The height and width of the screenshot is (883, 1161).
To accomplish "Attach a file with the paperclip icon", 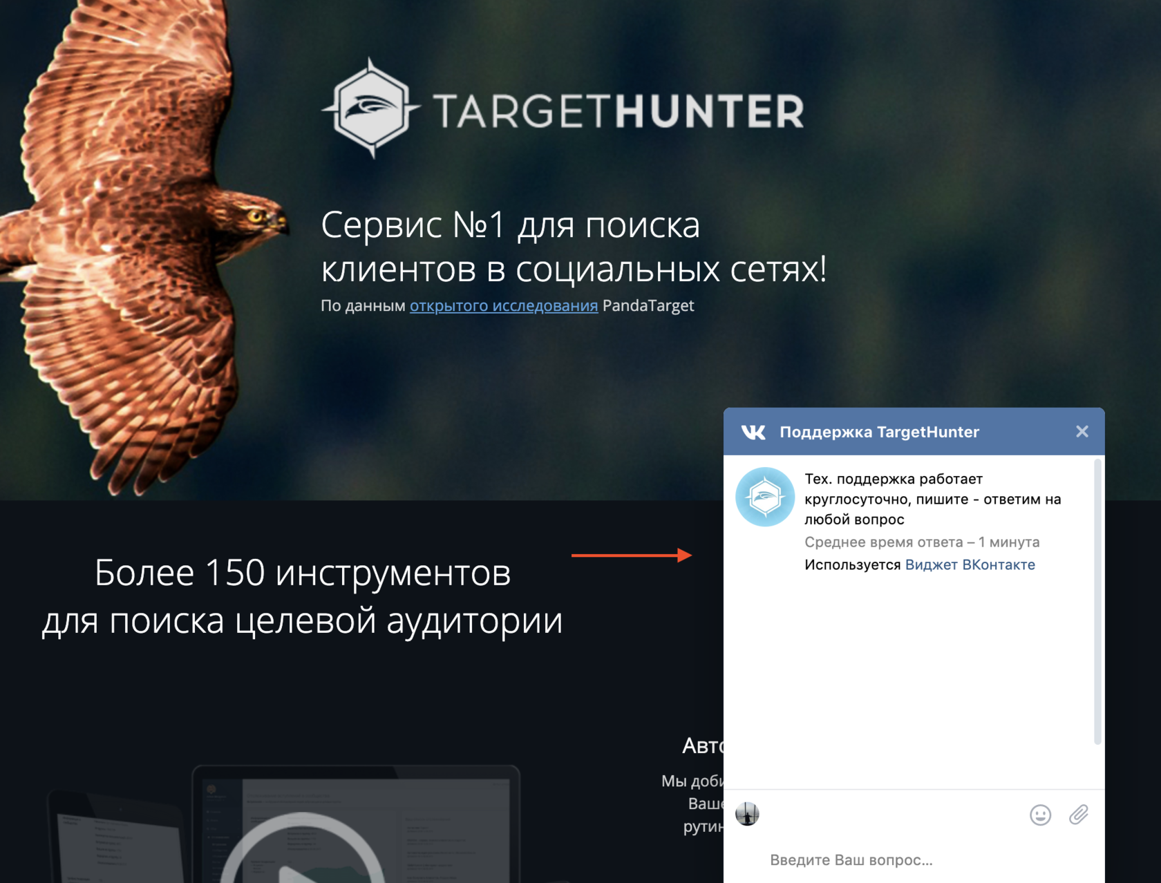I will (x=1079, y=815).
